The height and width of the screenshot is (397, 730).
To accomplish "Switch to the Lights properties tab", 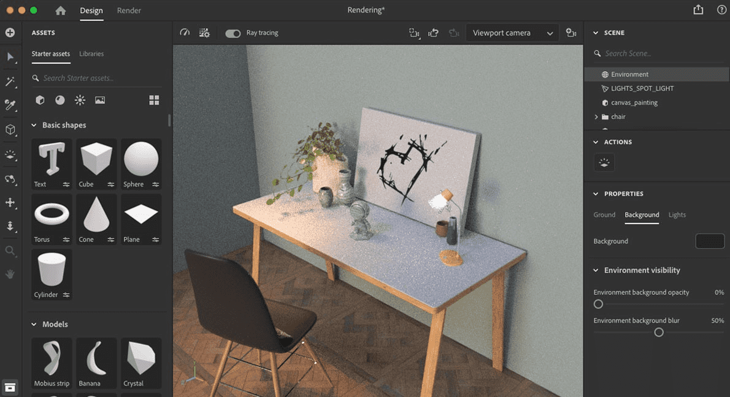I will tap(677, 215).
